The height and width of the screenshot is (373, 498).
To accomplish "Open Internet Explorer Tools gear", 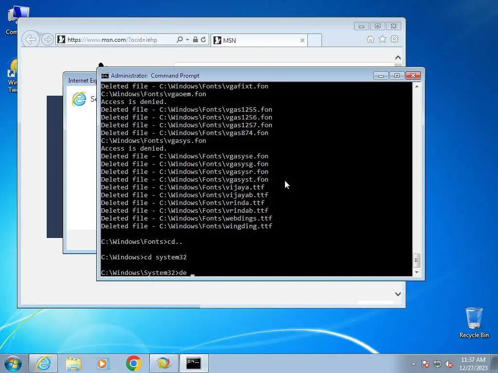I will coord(394,39).
